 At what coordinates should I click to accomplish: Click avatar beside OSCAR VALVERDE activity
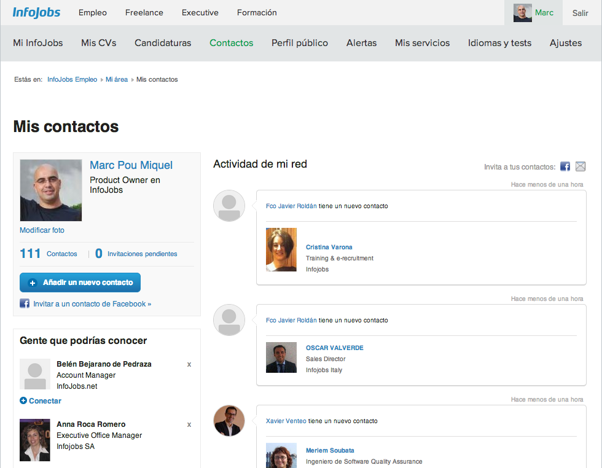coord(229,320)
